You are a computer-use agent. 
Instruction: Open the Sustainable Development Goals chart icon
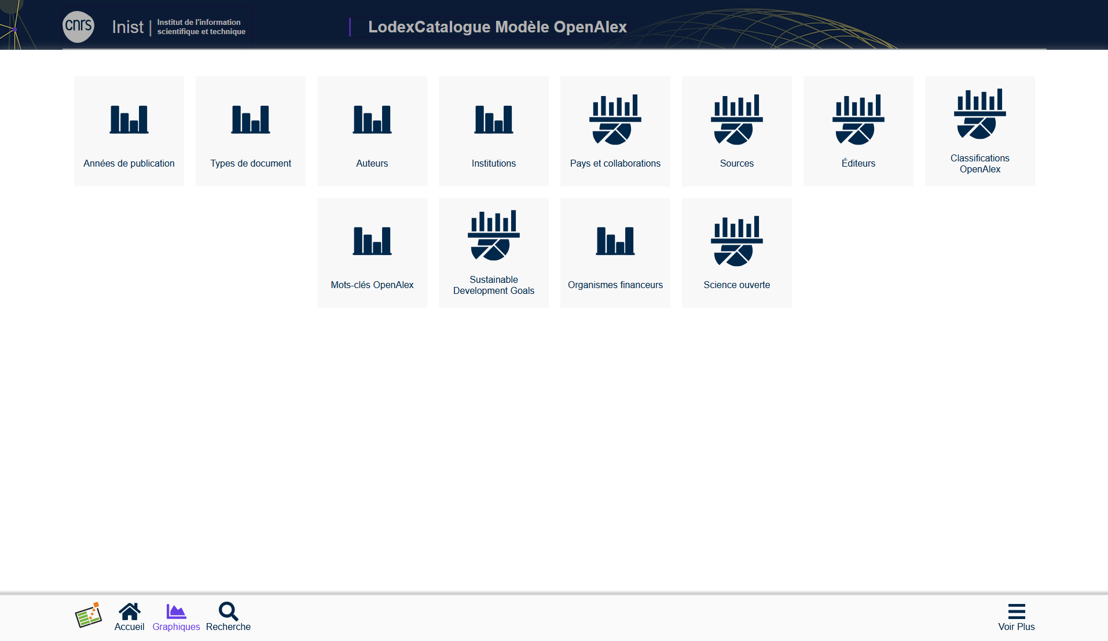[x=494, y=235]
